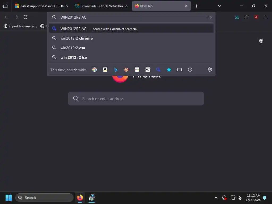Viewport: 272px width, 204px height.
Task: Click the Go arrow in the address bar
Action: [x=210, y=17]
